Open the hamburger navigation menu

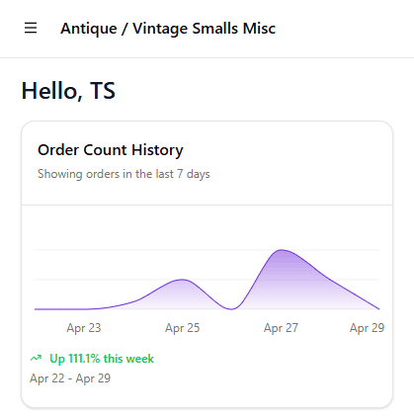pos(31,28)
